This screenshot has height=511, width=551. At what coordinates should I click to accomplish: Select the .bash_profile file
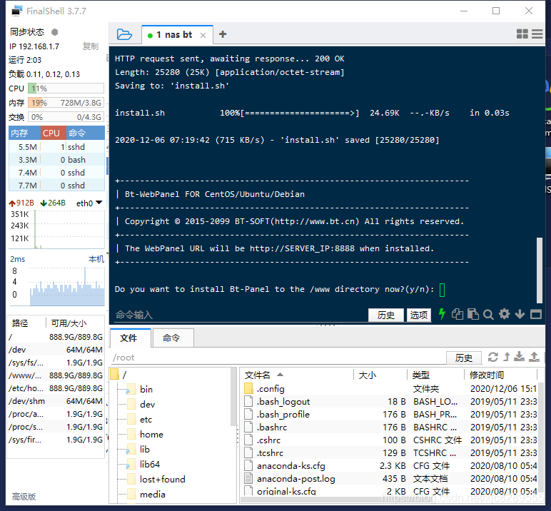click(x=390, y=415)
